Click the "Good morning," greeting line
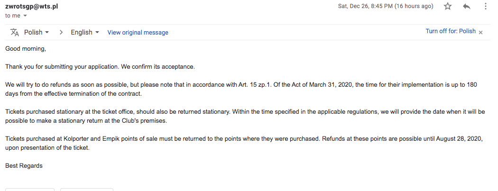 pyautogui.click(x=26, y=48)
